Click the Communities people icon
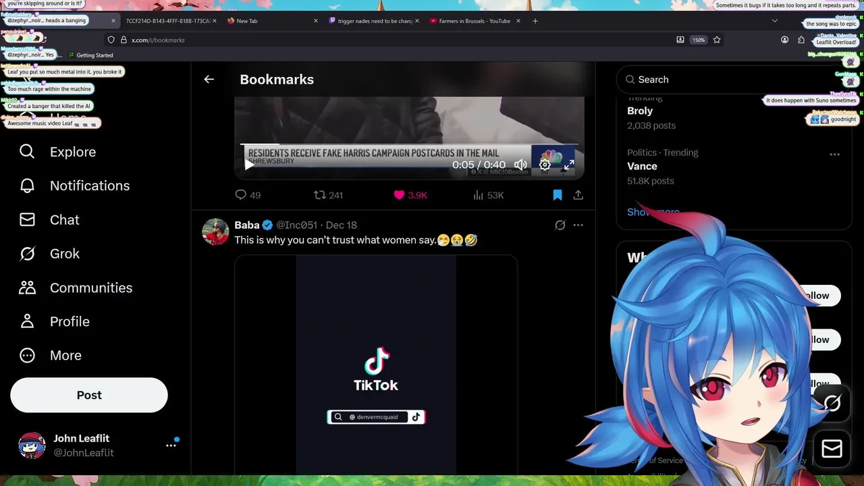This screenshot has width=864, height=486. 27,288
